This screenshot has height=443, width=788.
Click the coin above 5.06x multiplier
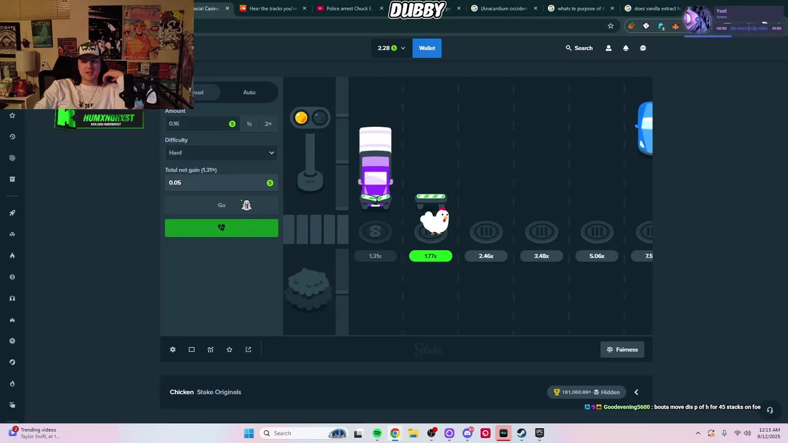(x=597, y=233)
